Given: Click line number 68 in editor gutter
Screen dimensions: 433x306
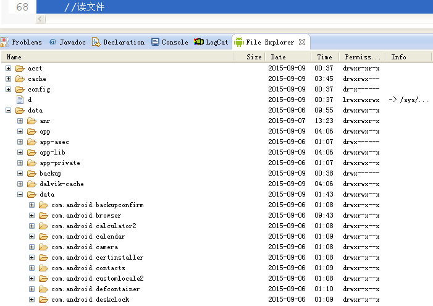Looking at the screenshot, I should tap(22, 7).
